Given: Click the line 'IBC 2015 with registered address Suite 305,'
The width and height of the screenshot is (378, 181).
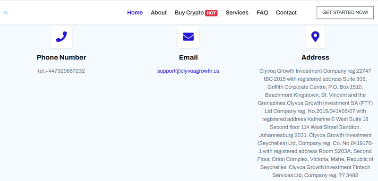Looking at the screenshot, I should pos(315,79).
